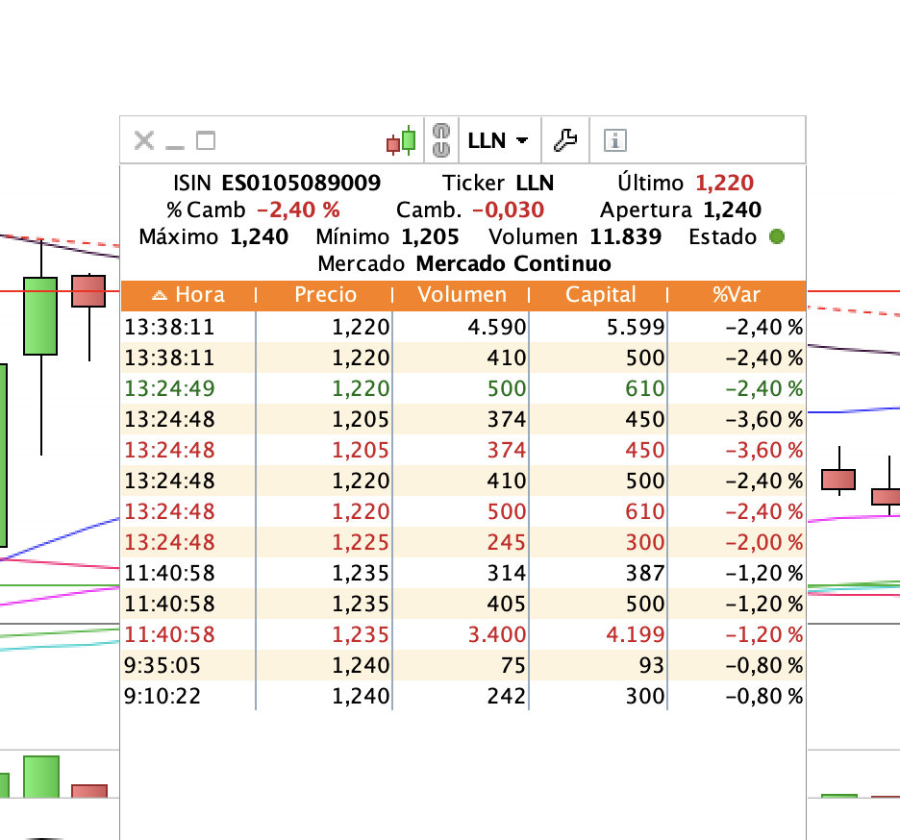This screenshot has height=840, width=900.
Task: Sort by Precio column header
Action: point(325,295)
